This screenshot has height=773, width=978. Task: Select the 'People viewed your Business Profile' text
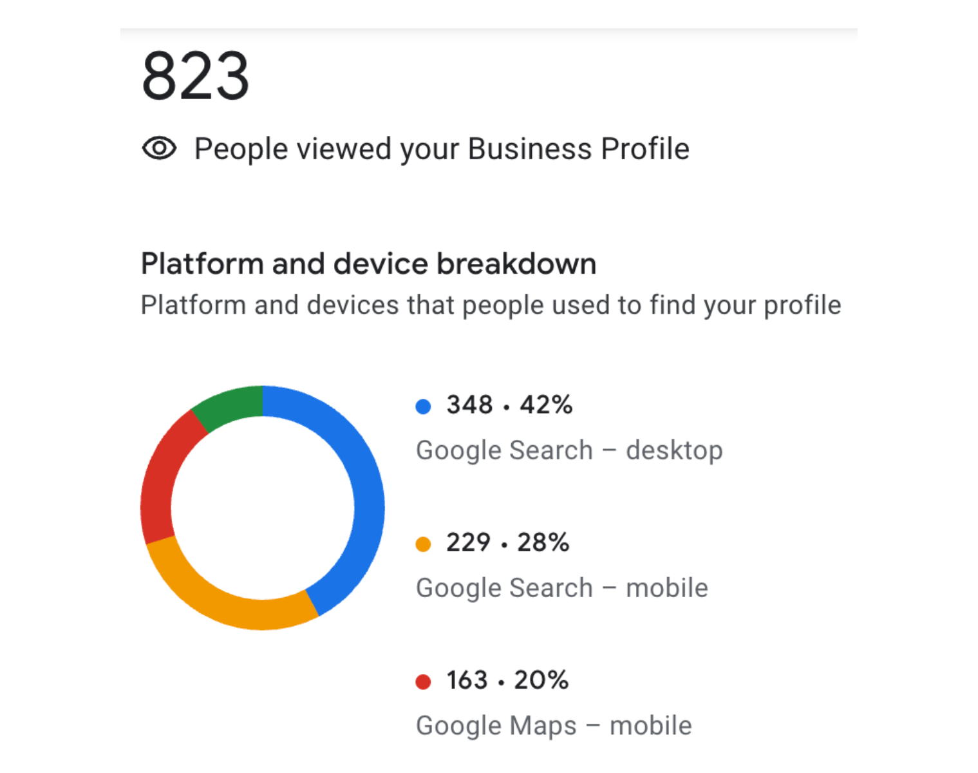442,149
